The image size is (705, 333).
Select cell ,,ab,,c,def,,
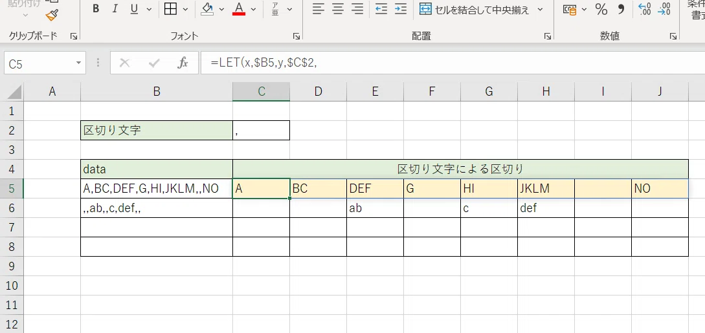pos(157,208)
